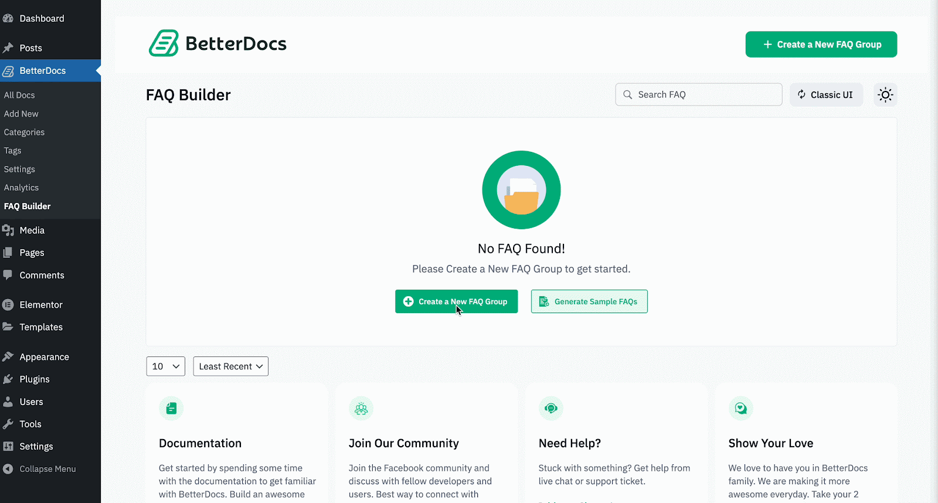
Task: Open the Dashboard menu label
Action: [42, 18]
